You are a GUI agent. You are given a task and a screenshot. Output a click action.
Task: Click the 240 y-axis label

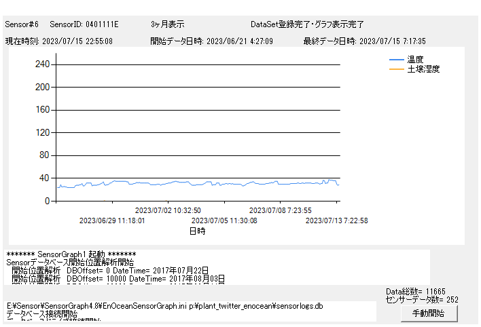coord(42,64)
